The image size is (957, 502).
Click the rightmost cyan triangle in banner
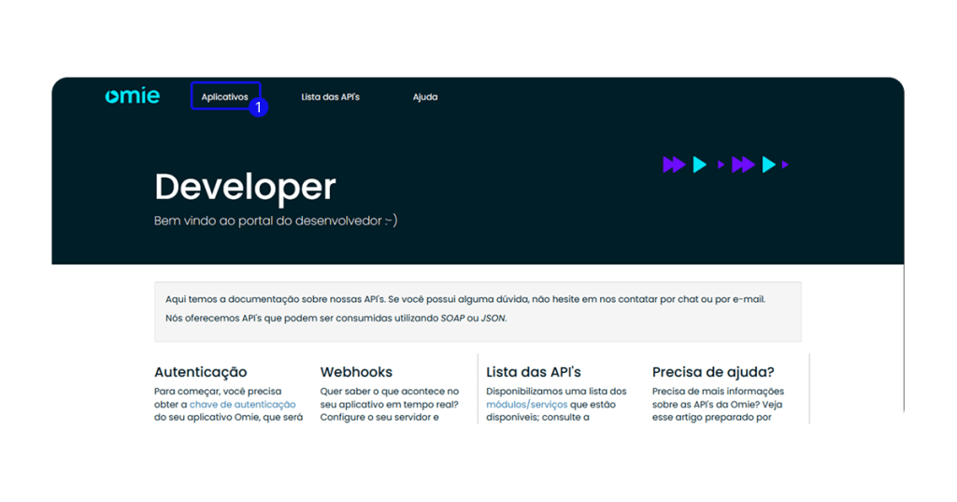[x=768, y=165]
